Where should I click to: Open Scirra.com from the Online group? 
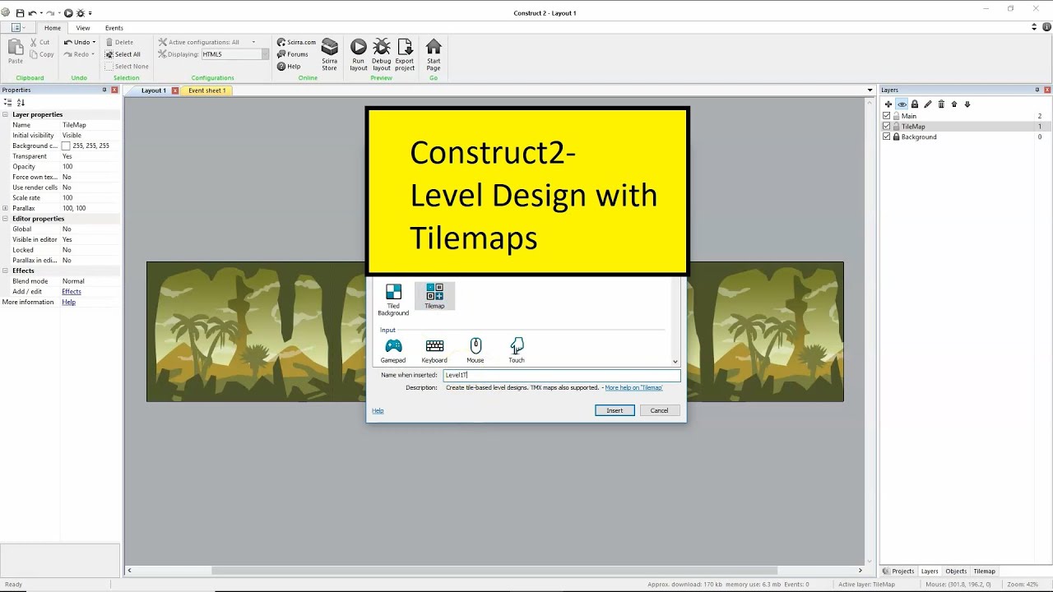coord(296,42)
